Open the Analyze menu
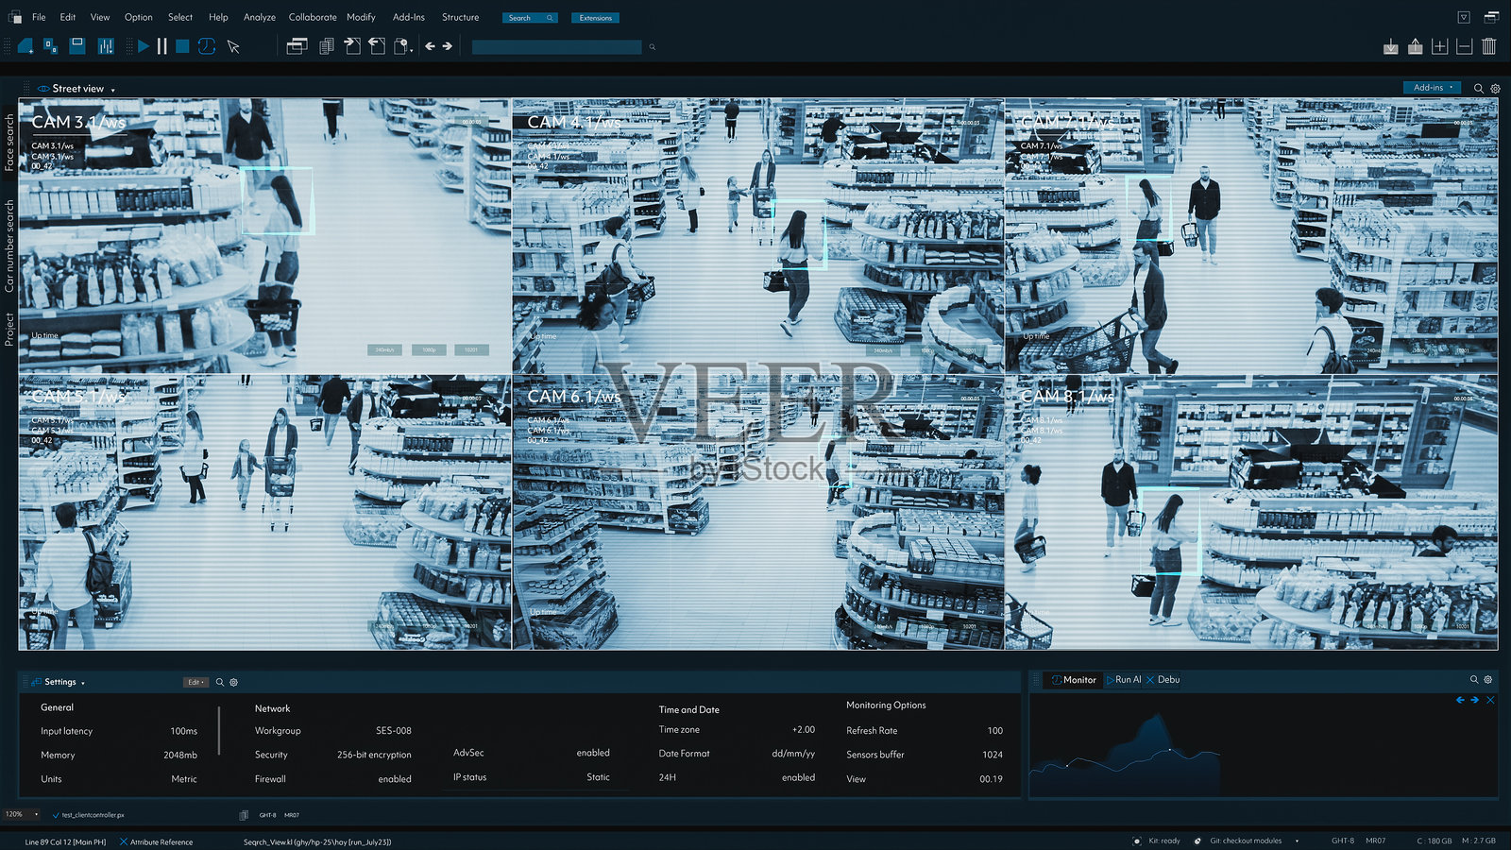 click(259, 17)
